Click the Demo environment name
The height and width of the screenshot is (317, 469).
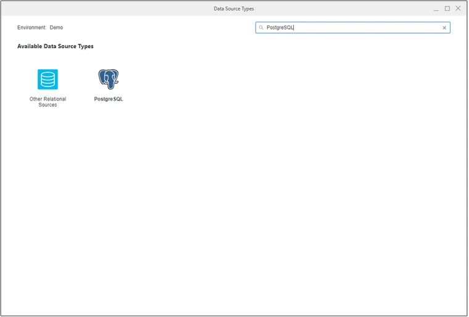click(x=56, y=28)
